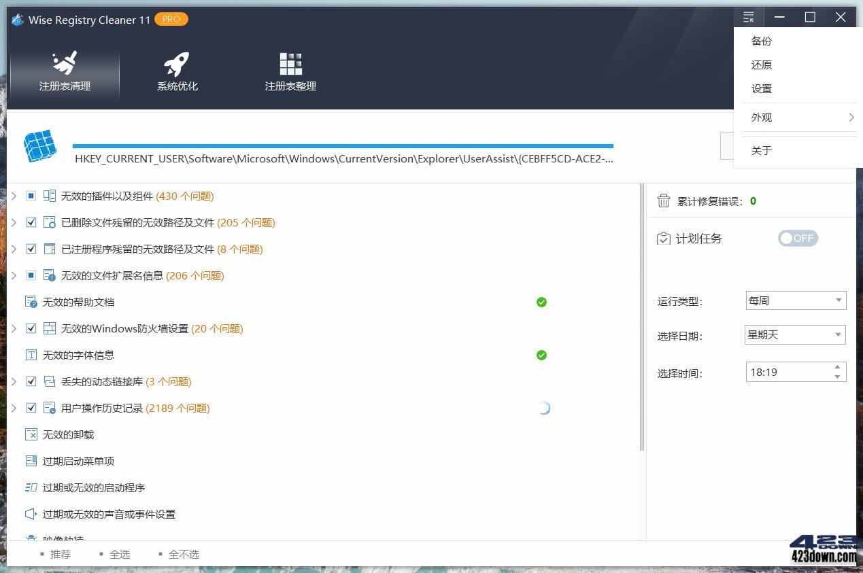
Task: Click the PRO badge
Action: [x=171, y=19]
